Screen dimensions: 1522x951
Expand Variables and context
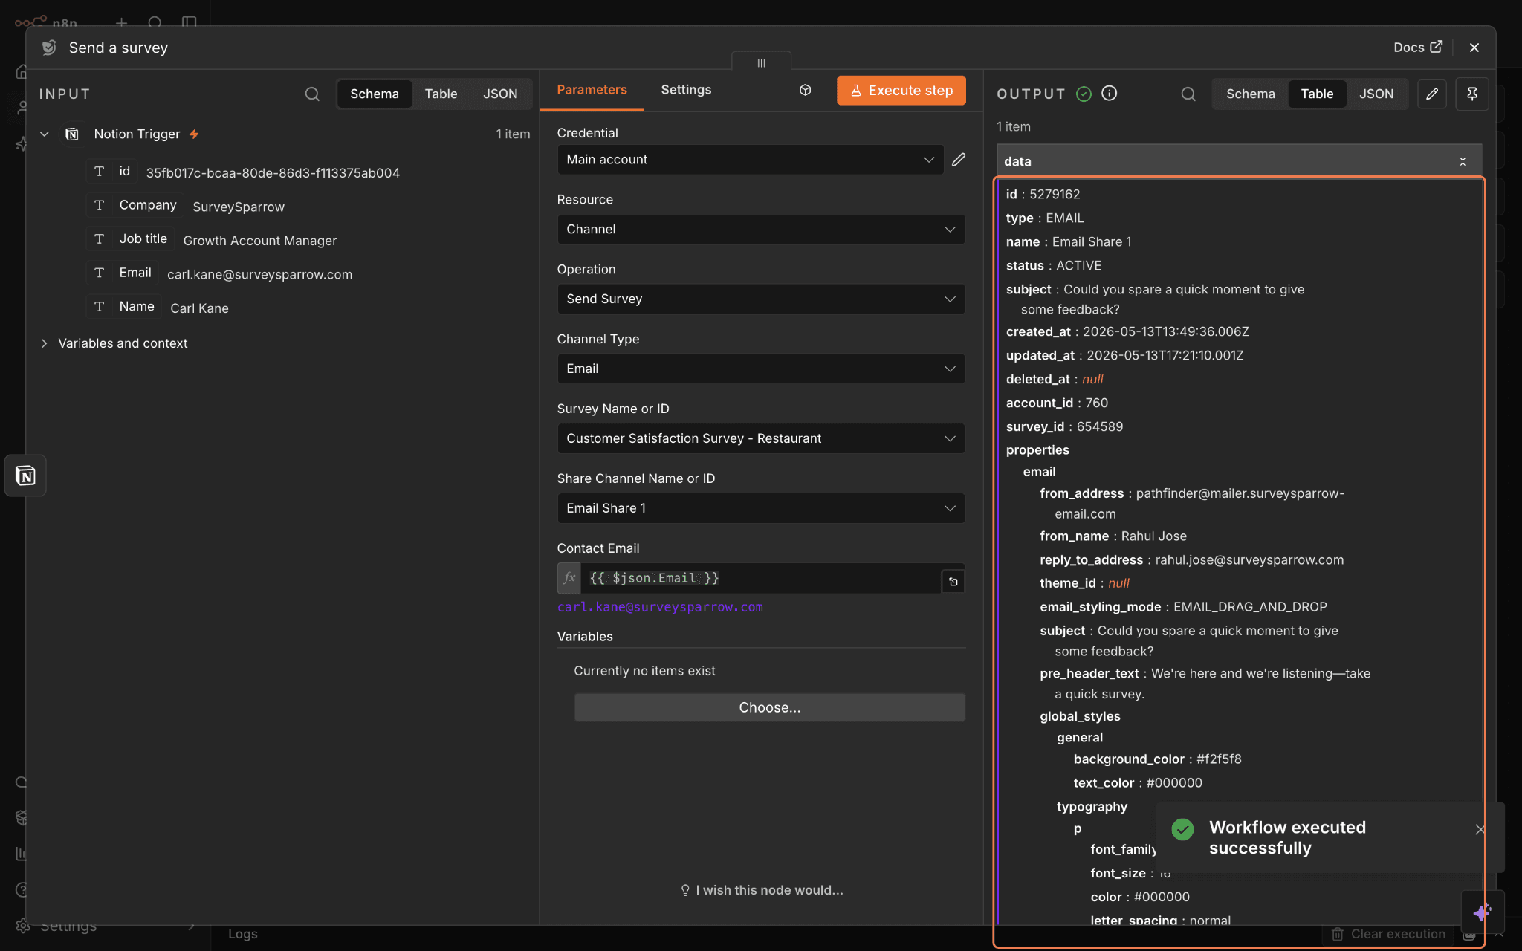tap(45, 343)
